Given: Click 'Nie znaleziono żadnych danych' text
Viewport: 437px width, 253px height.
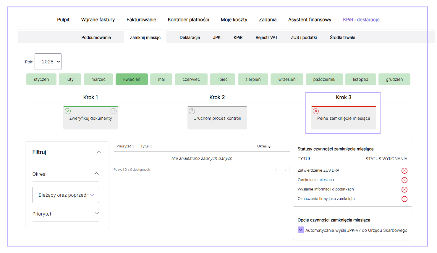Looking at the screenshot, I should [x=202, y=158].
